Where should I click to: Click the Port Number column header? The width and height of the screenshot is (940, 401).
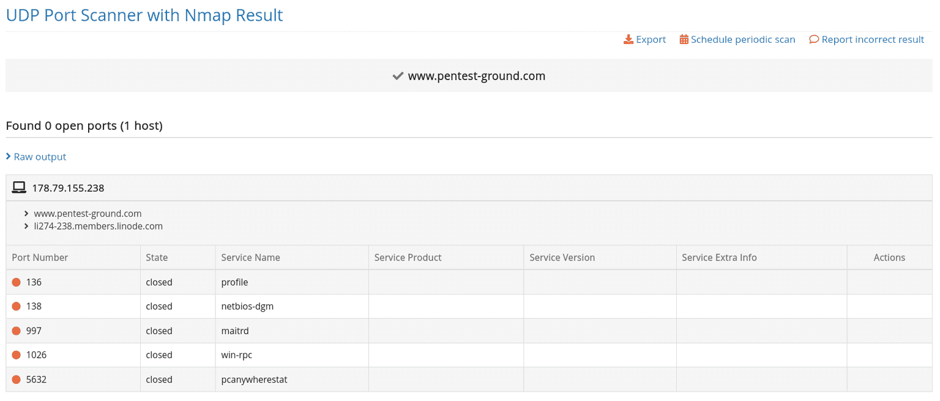(x=39, y=257)
